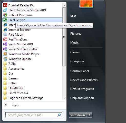Expand the LibreOffice 6.4 folder
This screenshot has height=123, width=126.
click(33, 93)
